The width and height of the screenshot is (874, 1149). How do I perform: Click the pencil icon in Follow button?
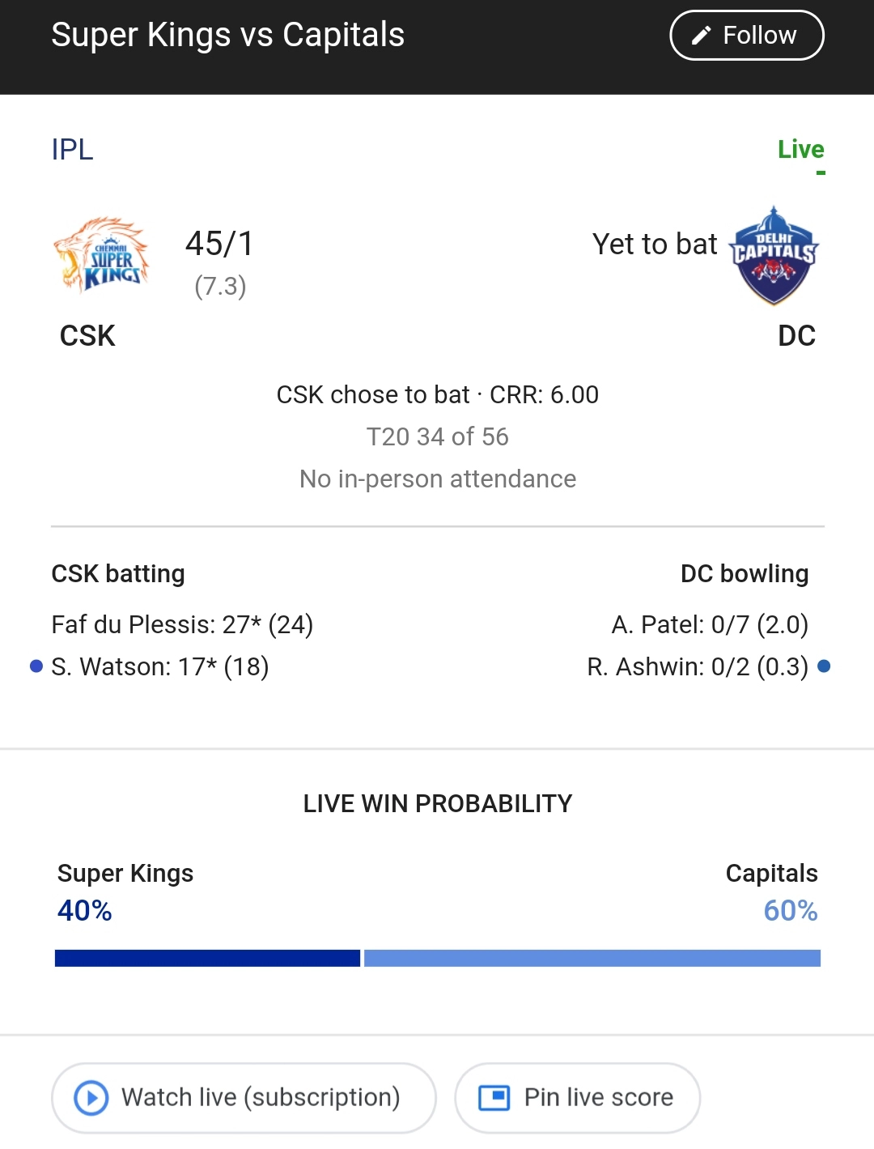702,36
